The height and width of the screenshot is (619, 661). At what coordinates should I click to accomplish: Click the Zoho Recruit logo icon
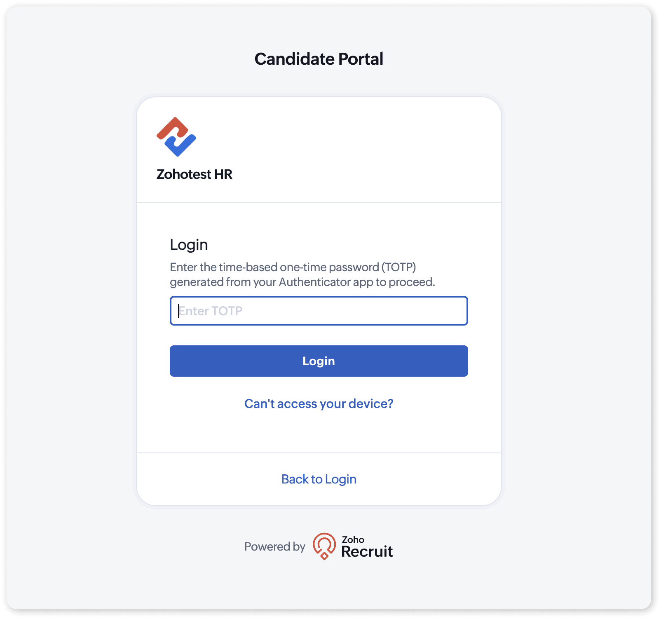324,546
